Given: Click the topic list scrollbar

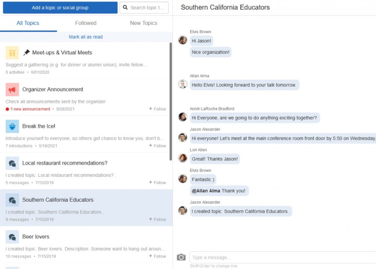Looking at the screenshot, I should tap(170, 102).
